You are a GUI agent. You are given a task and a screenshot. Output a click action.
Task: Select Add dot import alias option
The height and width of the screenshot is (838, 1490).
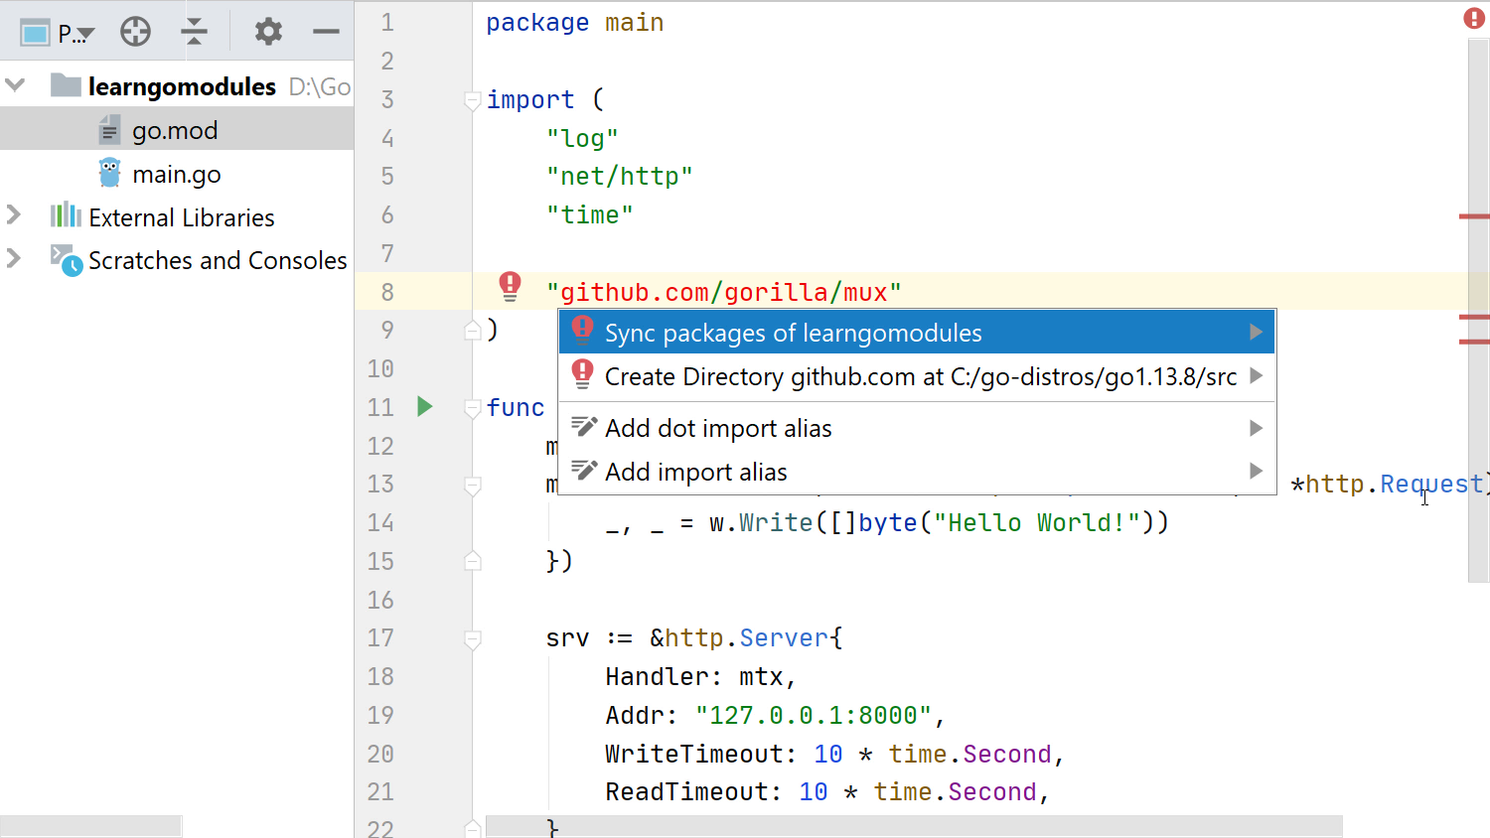tap(916, 428)
